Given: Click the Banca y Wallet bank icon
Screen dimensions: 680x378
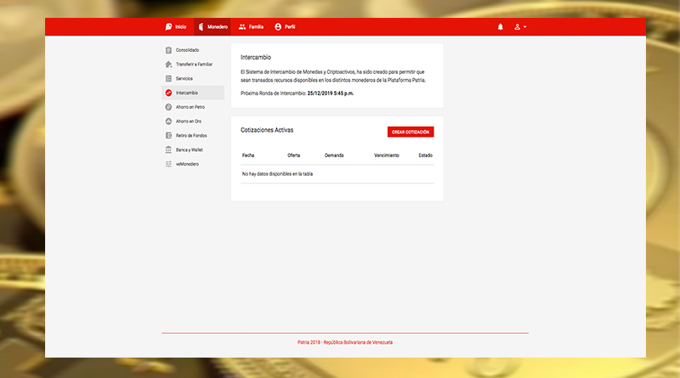Looking at the screenshot, I should point(168,150).
